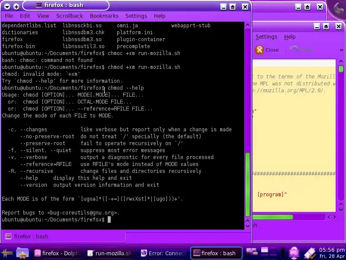
Task: Open the folder-with-star panel icon
Action: (22, 253)
